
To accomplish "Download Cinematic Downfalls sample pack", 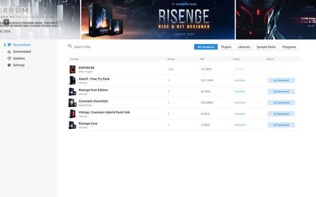I will pyautogui.click(x=281, y=103).
